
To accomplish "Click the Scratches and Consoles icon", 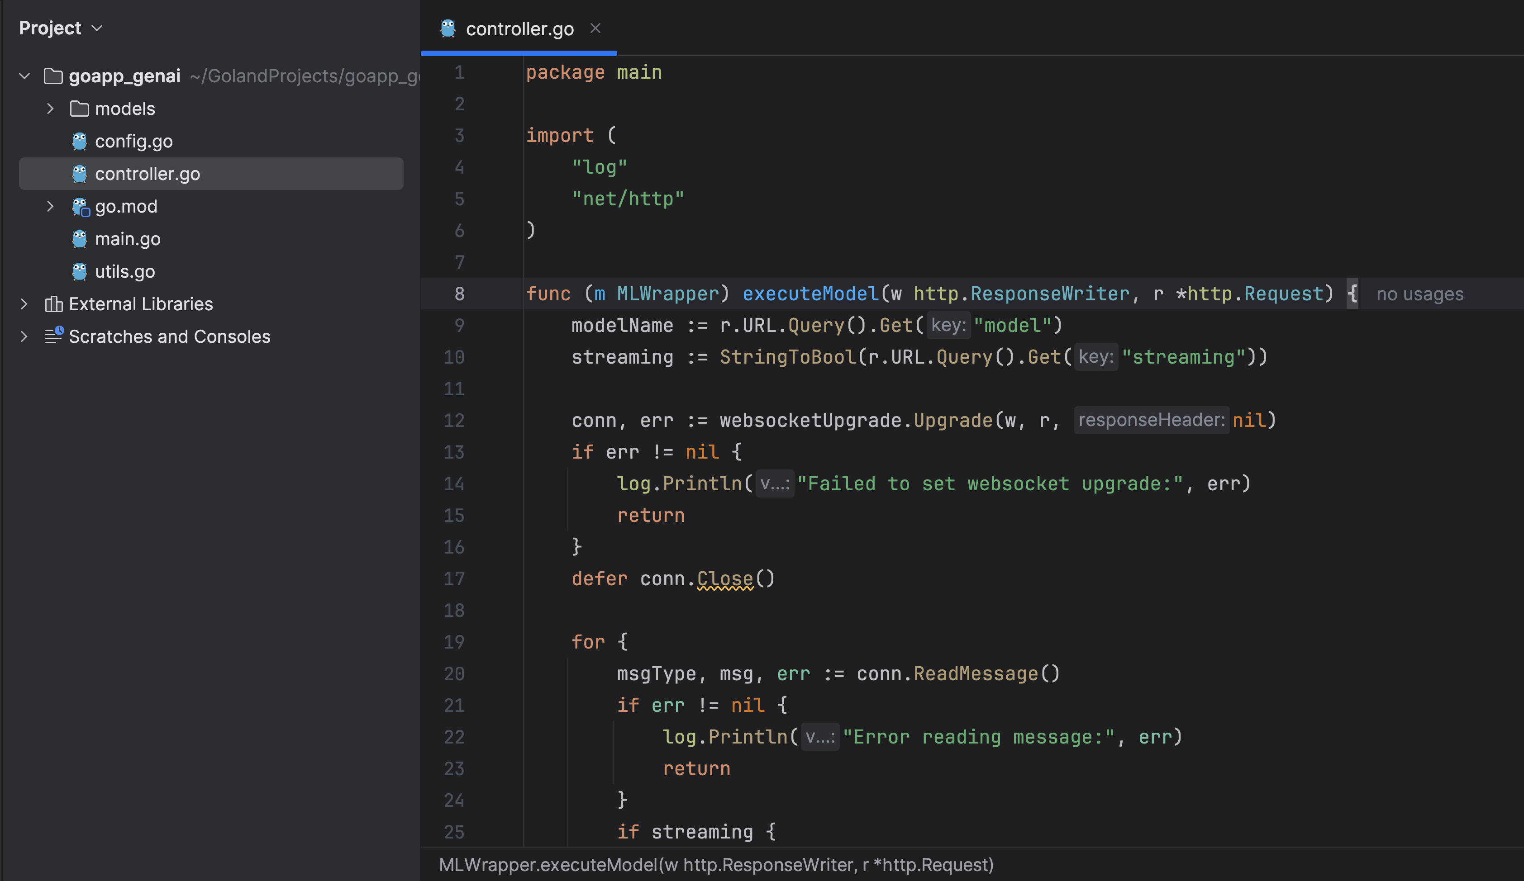I will (x=54, y=336).
